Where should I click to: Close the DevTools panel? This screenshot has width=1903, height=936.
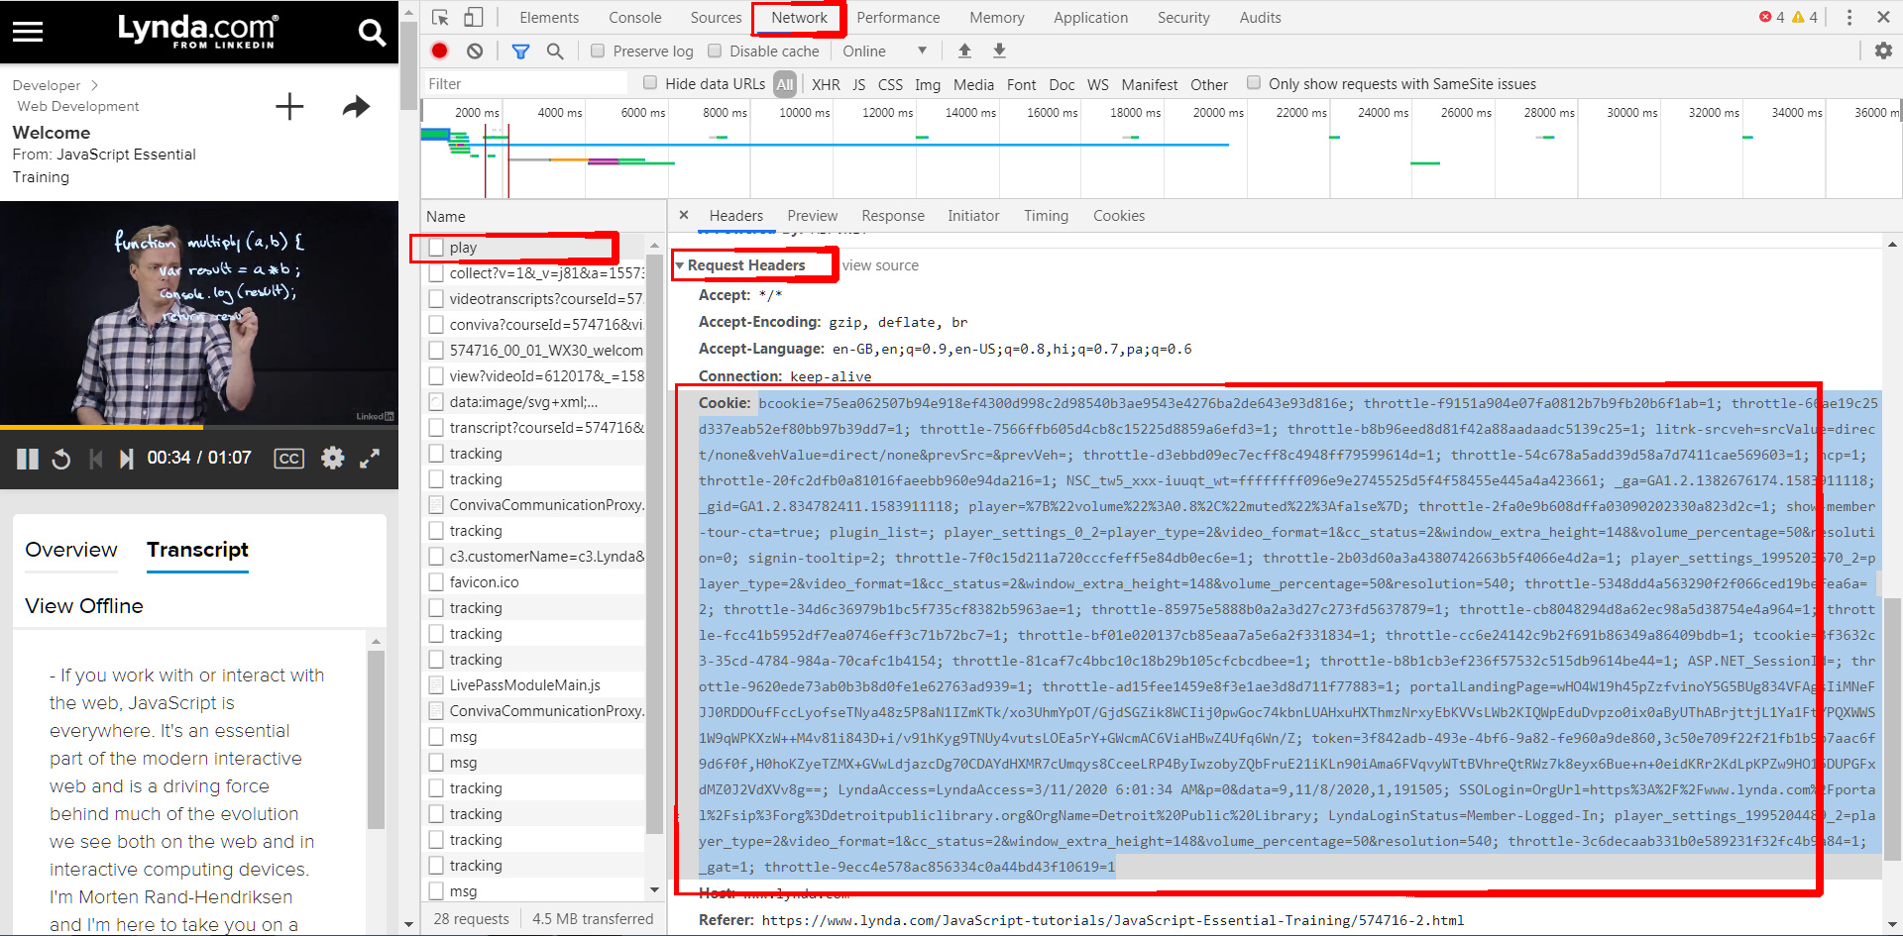point(1883,17)
